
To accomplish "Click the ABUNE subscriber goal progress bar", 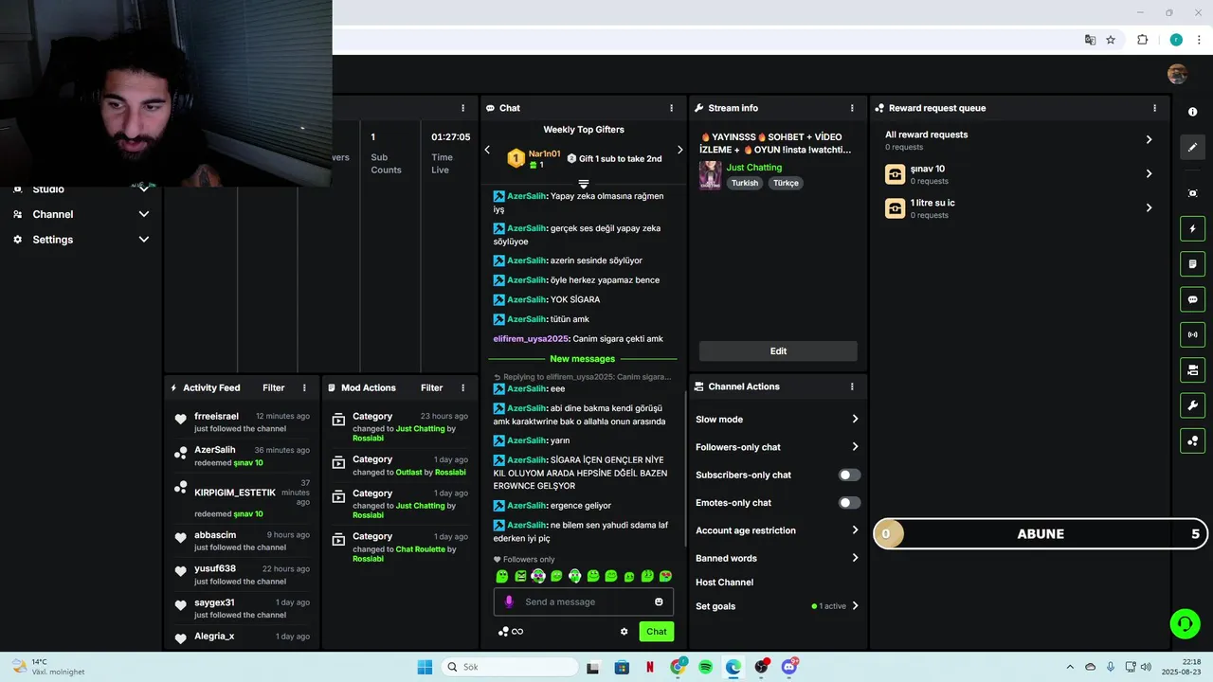I will coord(1040,533).
